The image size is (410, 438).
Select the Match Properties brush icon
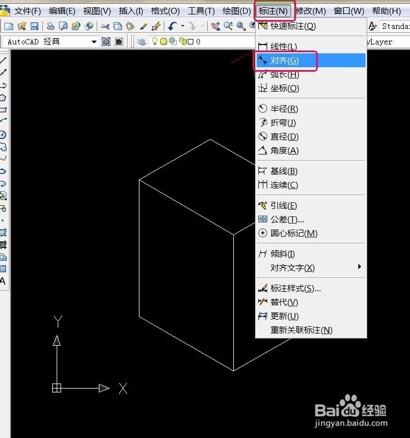[143, 27]
